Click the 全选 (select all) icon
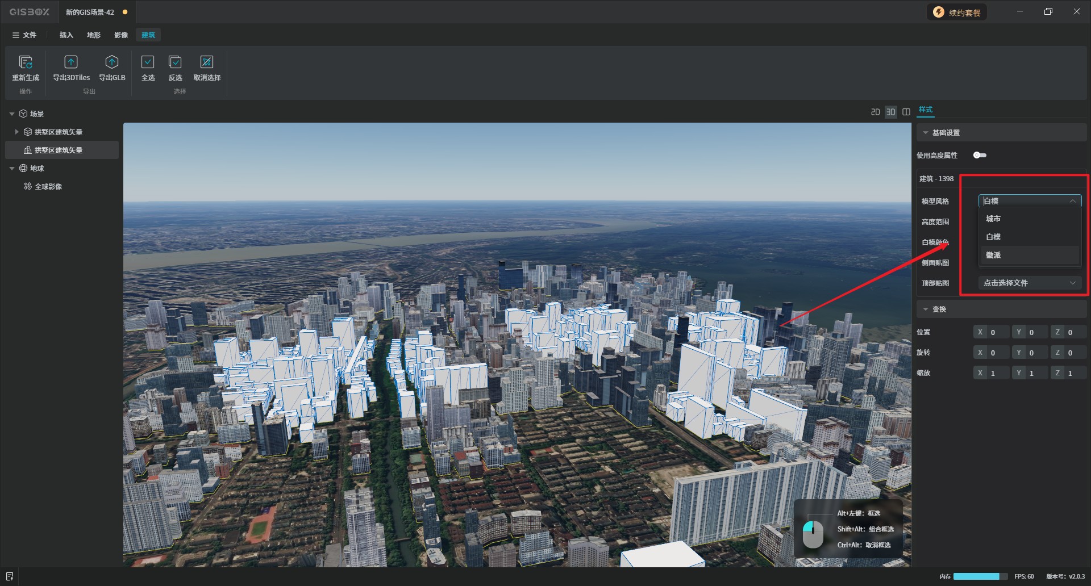 click(x=148, y=62)
